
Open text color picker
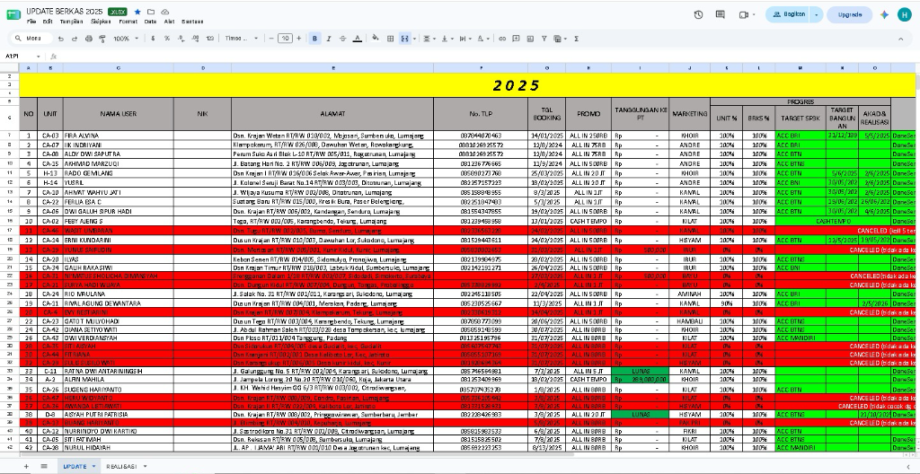pos(357,39)
